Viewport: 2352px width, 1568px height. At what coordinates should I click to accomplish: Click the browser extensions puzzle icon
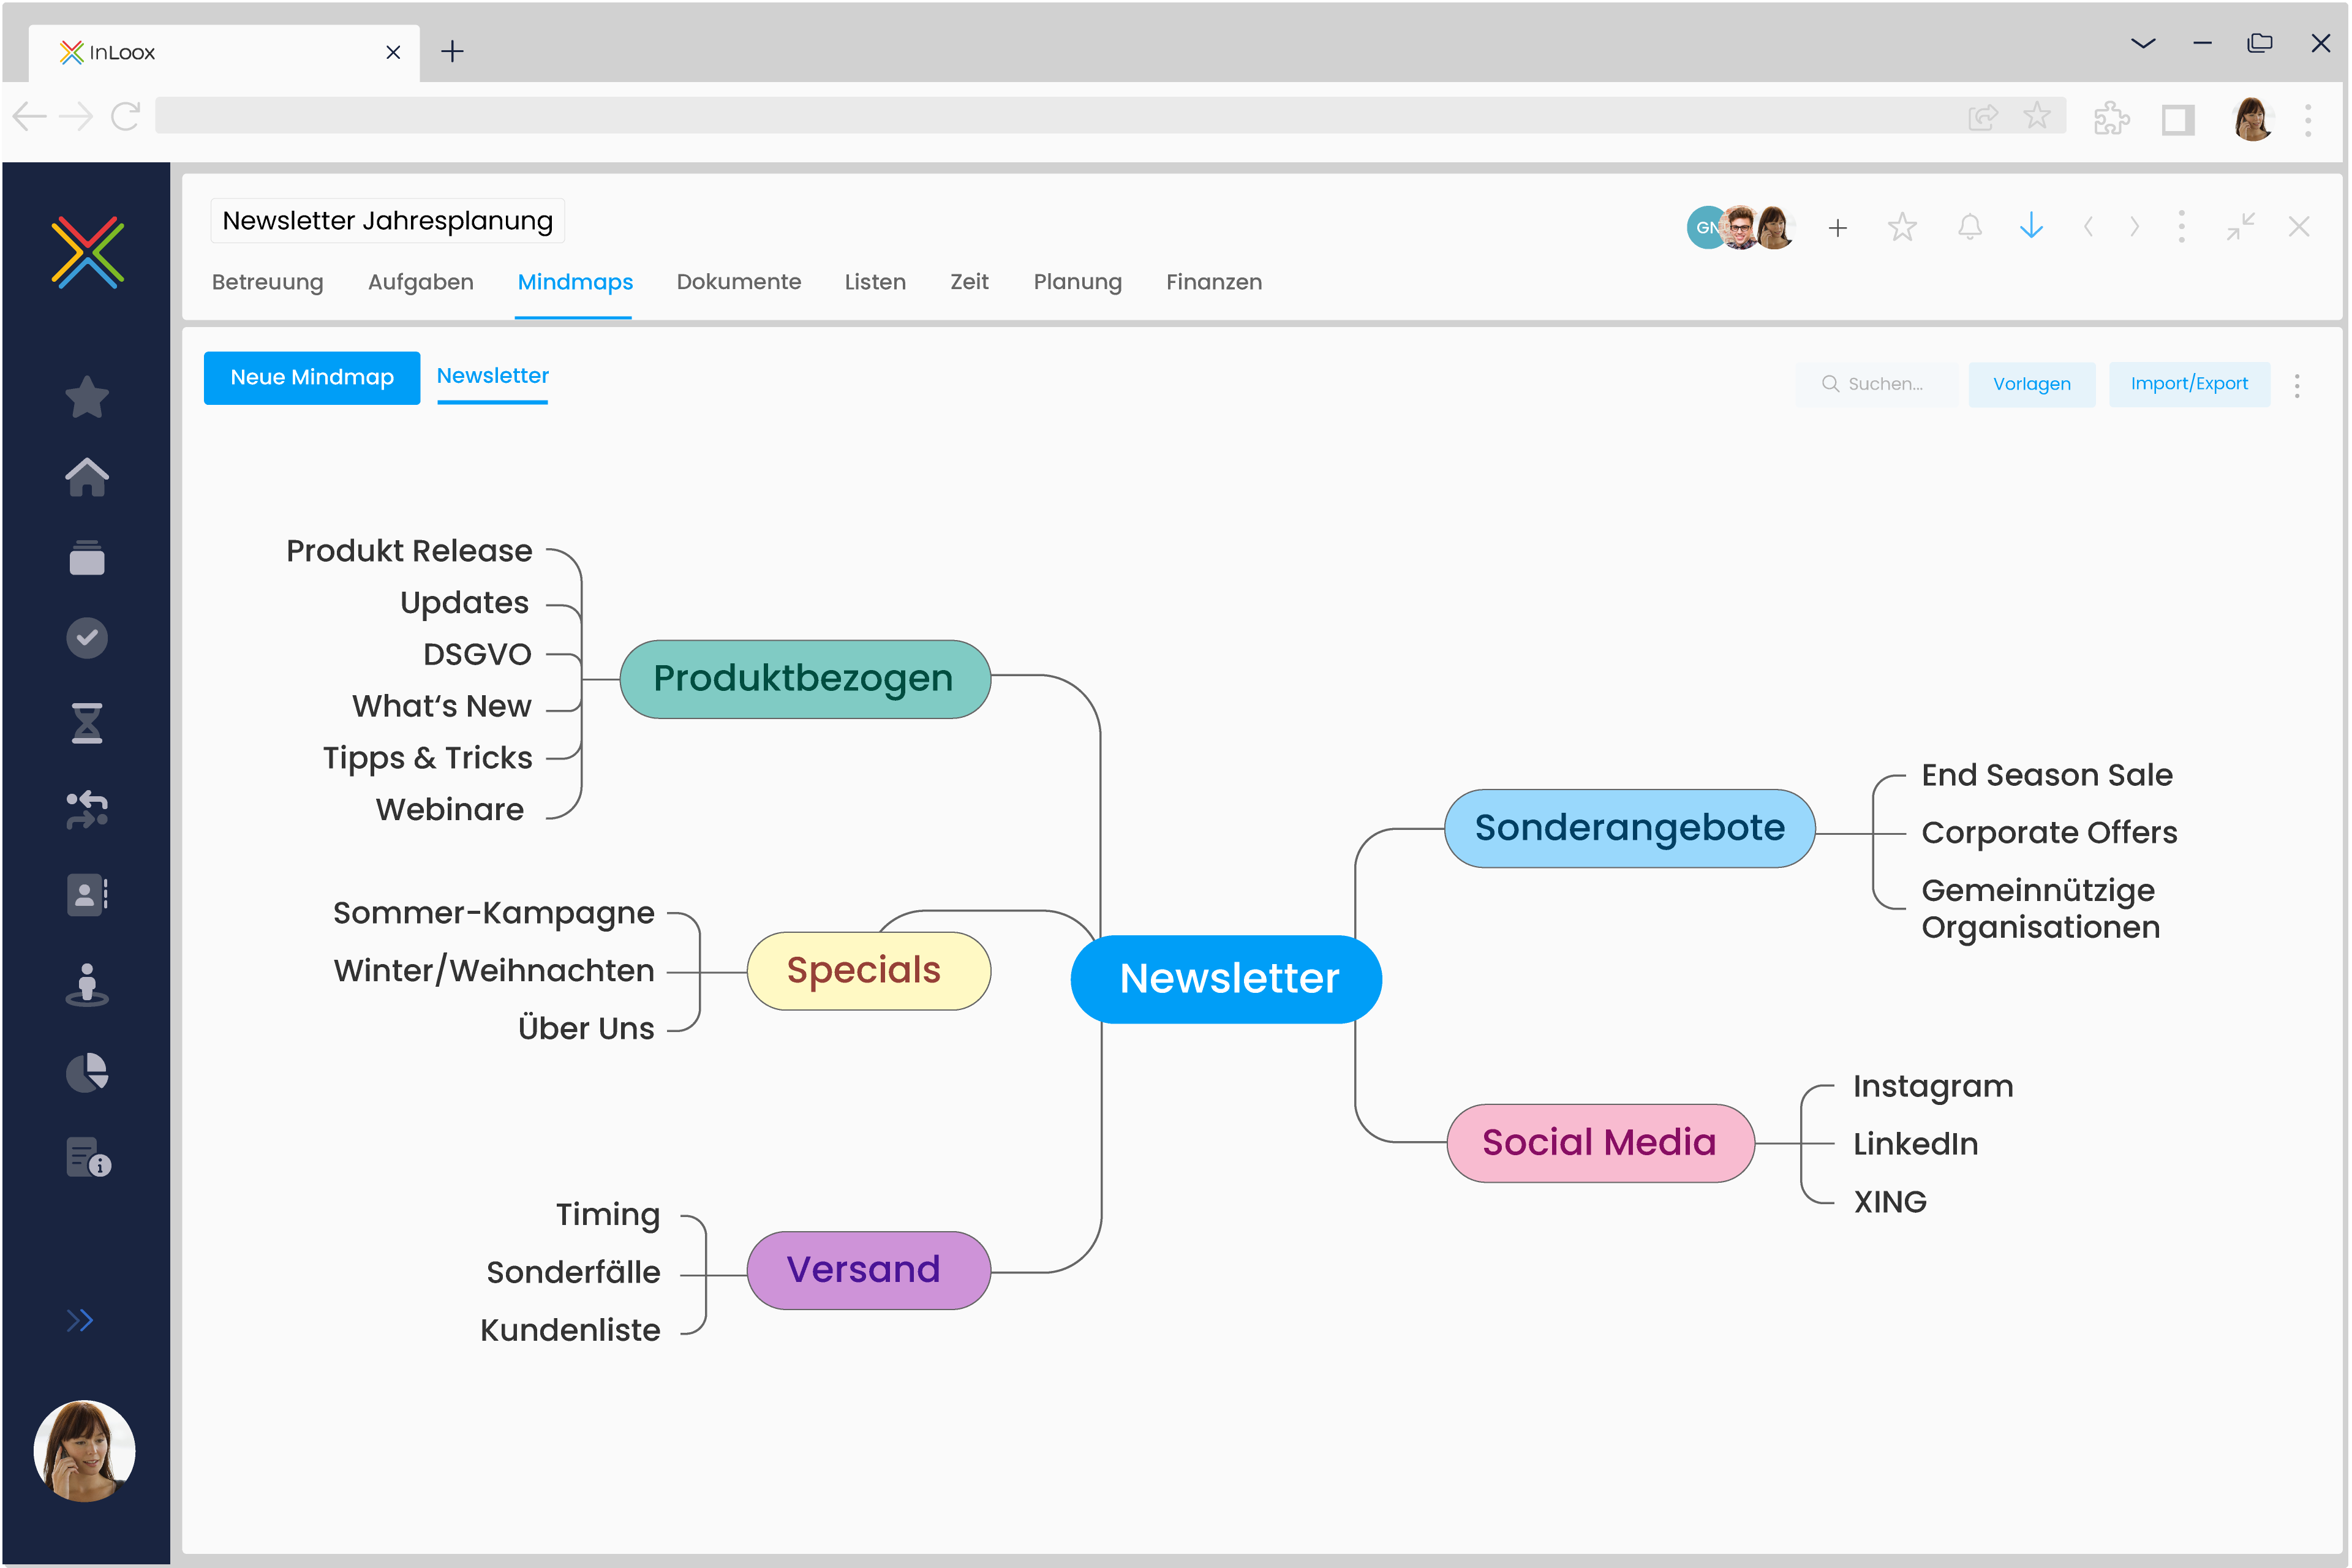coord(2111,118)
